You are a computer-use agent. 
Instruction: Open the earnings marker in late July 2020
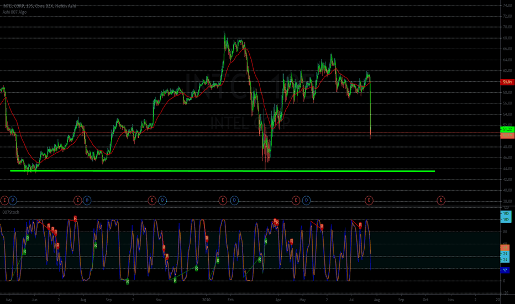(x=369, y=200)
